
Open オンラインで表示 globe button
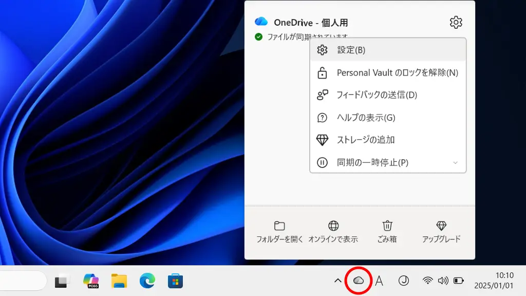(x=333, y=232)
